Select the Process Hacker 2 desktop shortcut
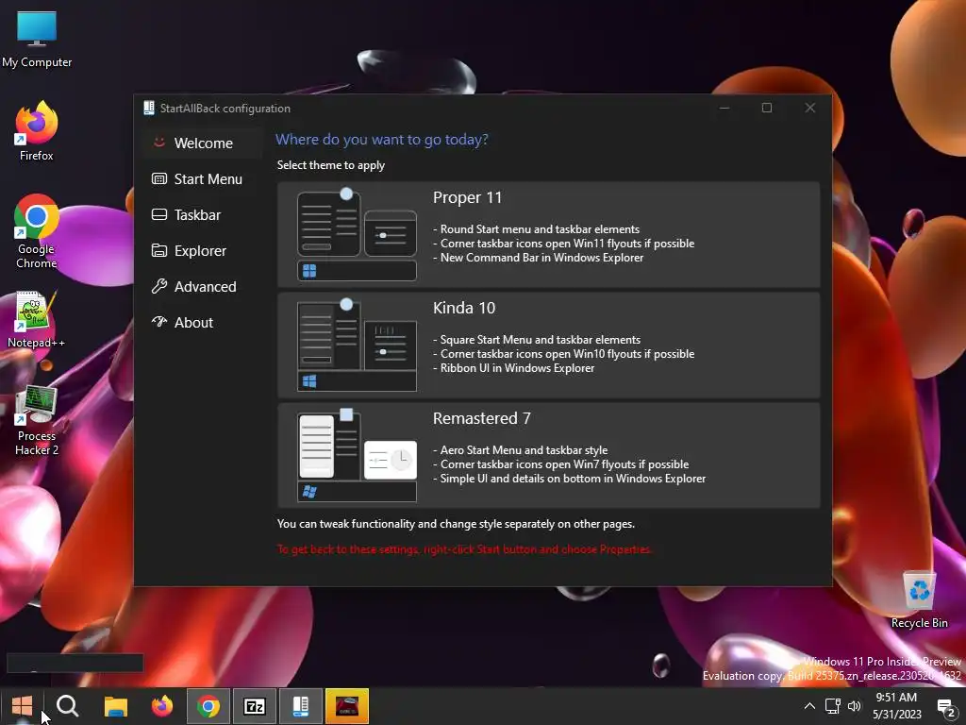 37,421
